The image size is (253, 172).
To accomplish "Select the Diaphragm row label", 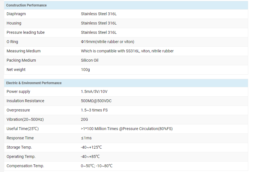I will coord(16,14).
